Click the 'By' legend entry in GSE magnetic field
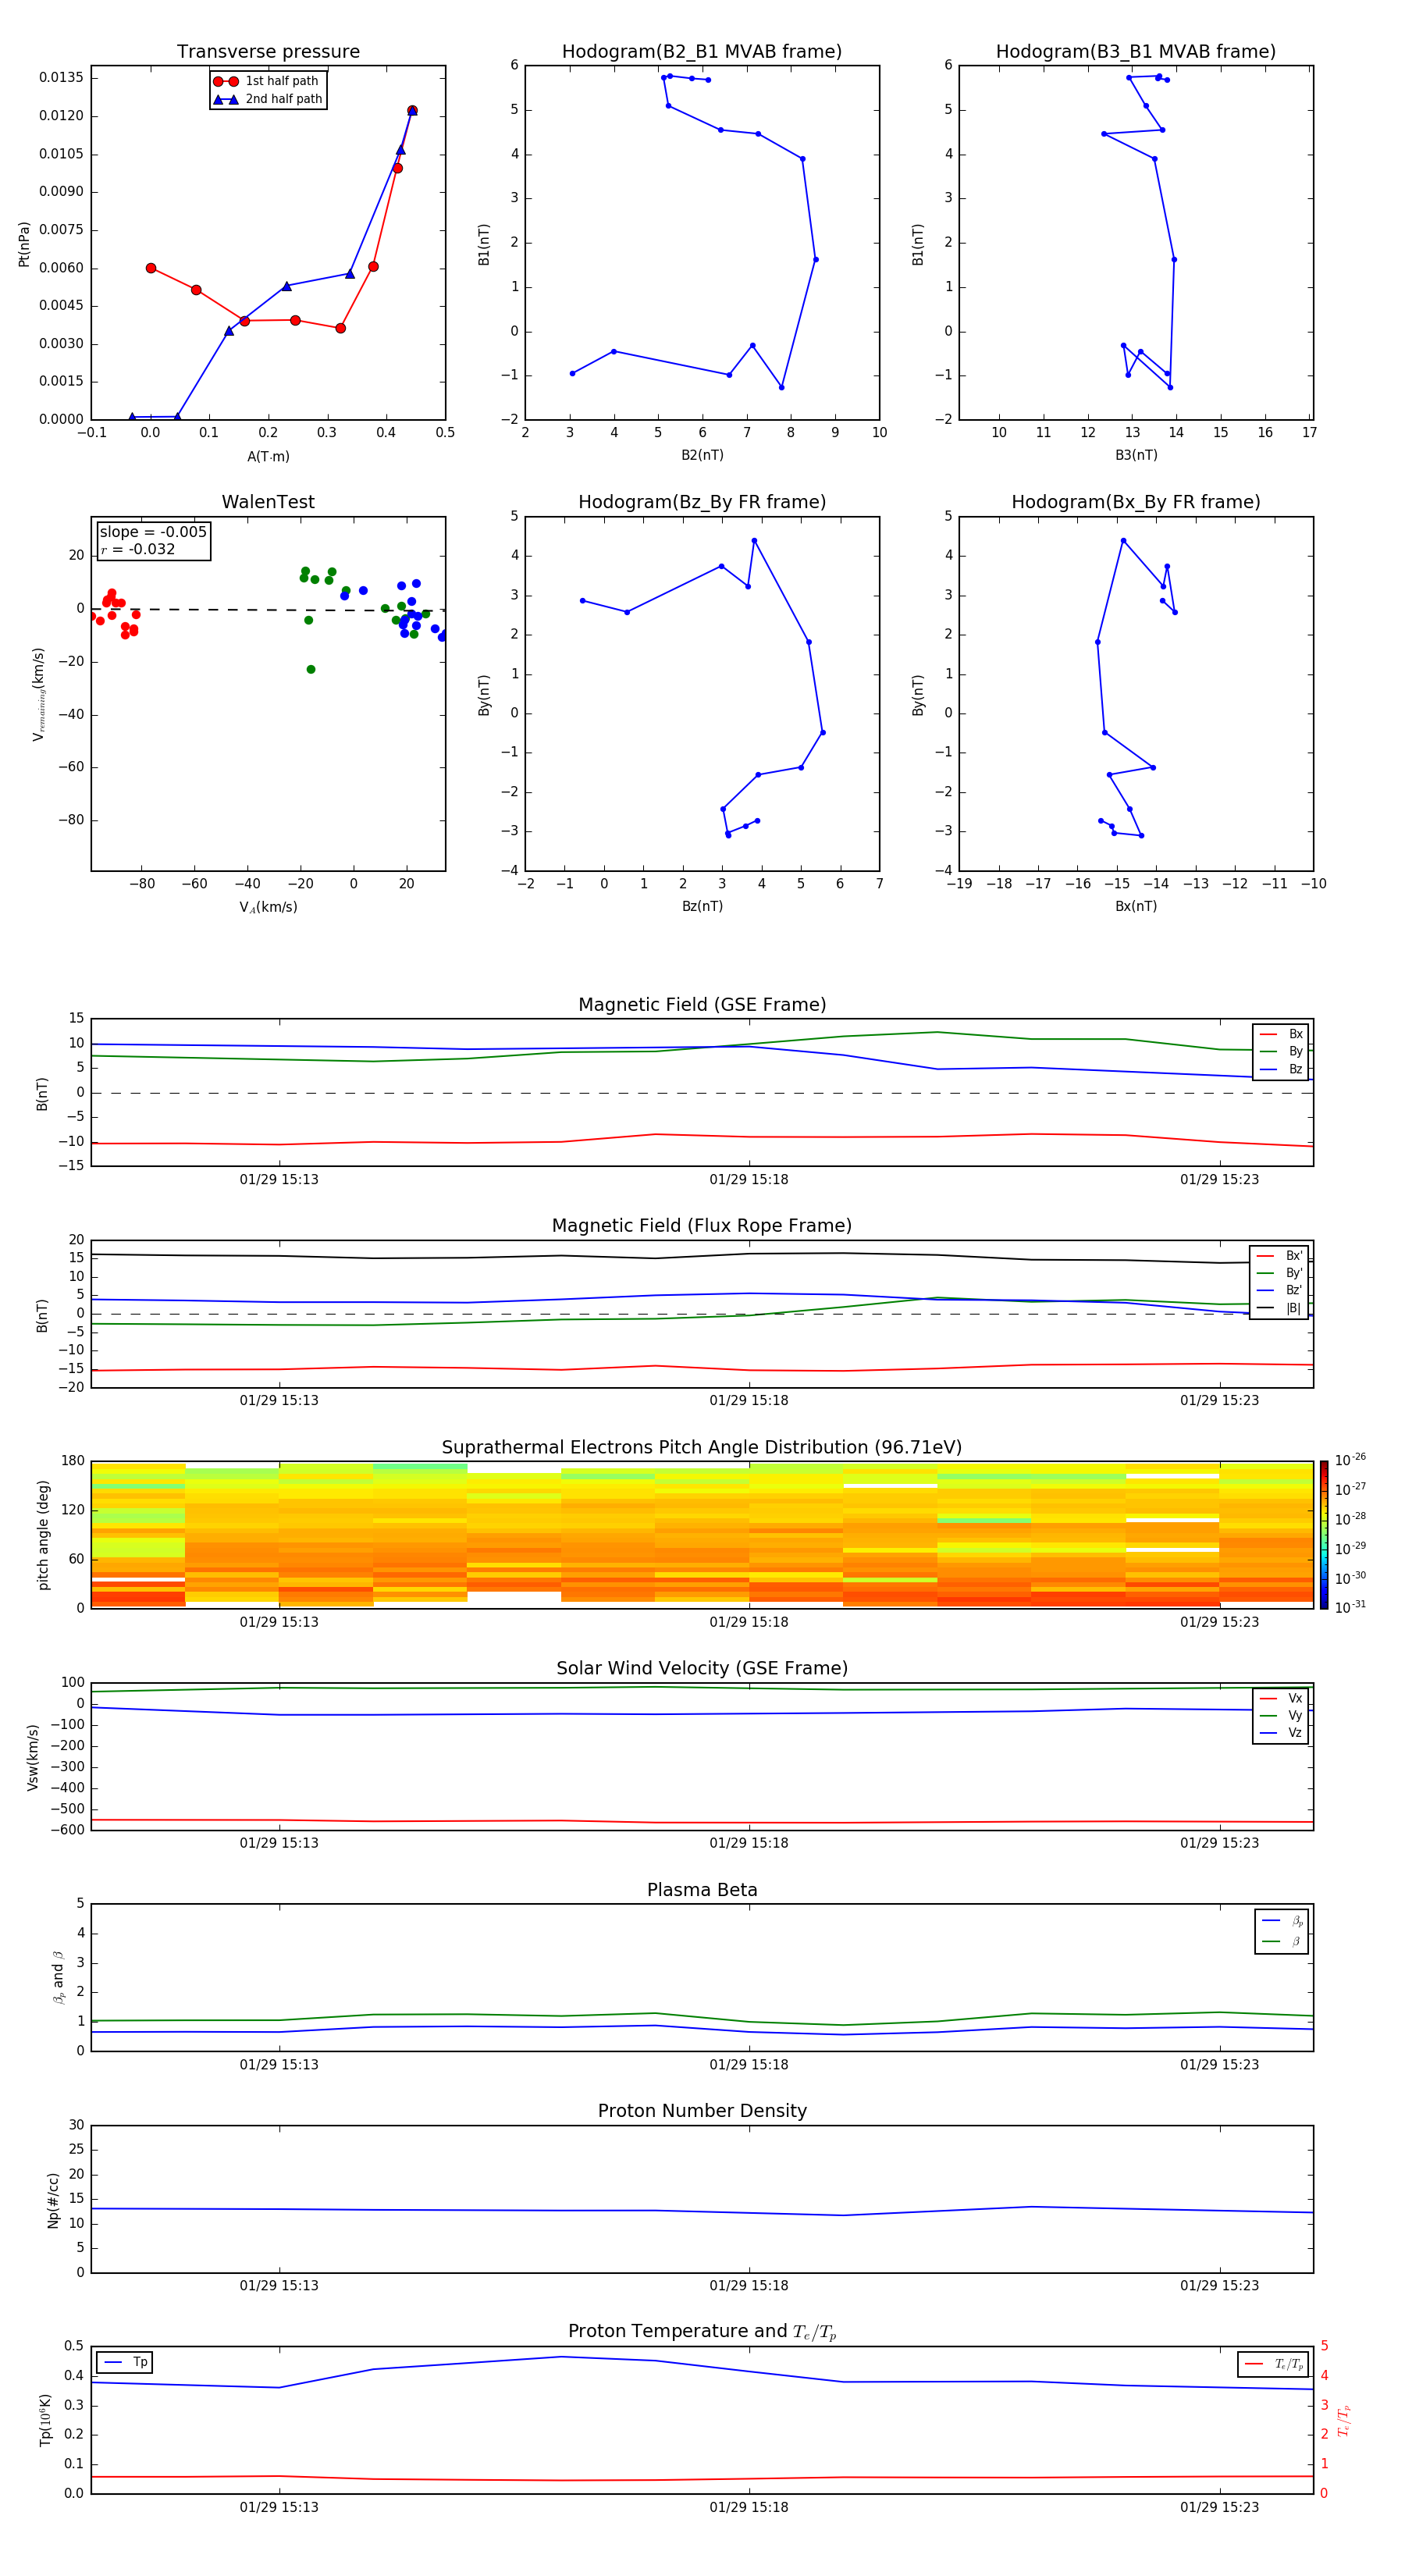Screen dimensions: 1405x2576 click(1281, 1052)
